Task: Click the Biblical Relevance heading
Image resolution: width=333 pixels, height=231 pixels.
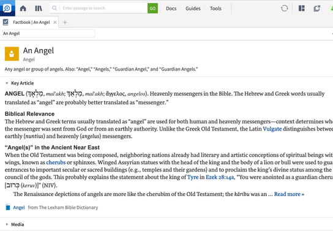Action: tap(29, 114)
